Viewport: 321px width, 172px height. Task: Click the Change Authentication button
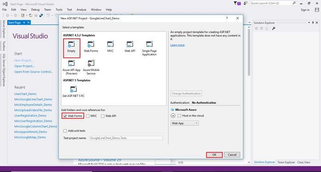tap(186, 94)
